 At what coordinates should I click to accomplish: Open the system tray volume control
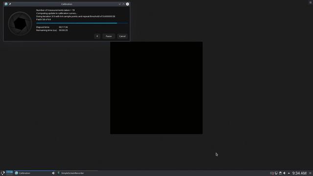click(x=285, y=173)
